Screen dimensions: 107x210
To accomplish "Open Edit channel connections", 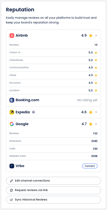I will click(53, 181).
